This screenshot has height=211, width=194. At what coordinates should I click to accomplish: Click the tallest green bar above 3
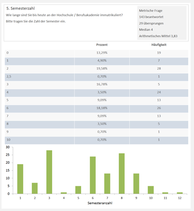[49, 172]
